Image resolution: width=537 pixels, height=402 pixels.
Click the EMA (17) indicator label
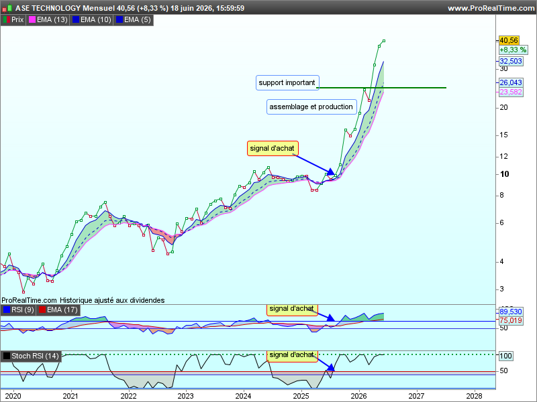[62, 310]
